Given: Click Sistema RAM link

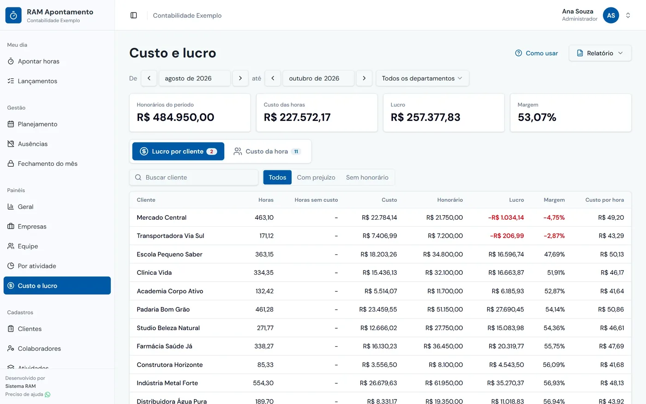Looking at the screenshot, I should (20, 386).
